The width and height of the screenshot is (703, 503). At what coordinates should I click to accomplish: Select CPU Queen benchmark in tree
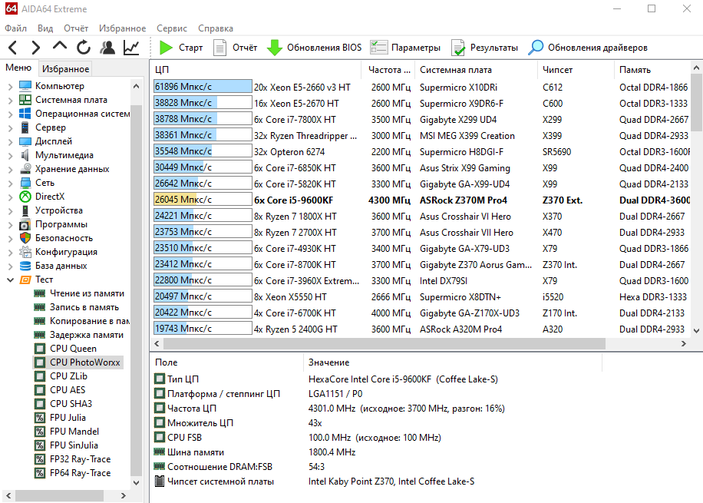[x=73, y=349]
